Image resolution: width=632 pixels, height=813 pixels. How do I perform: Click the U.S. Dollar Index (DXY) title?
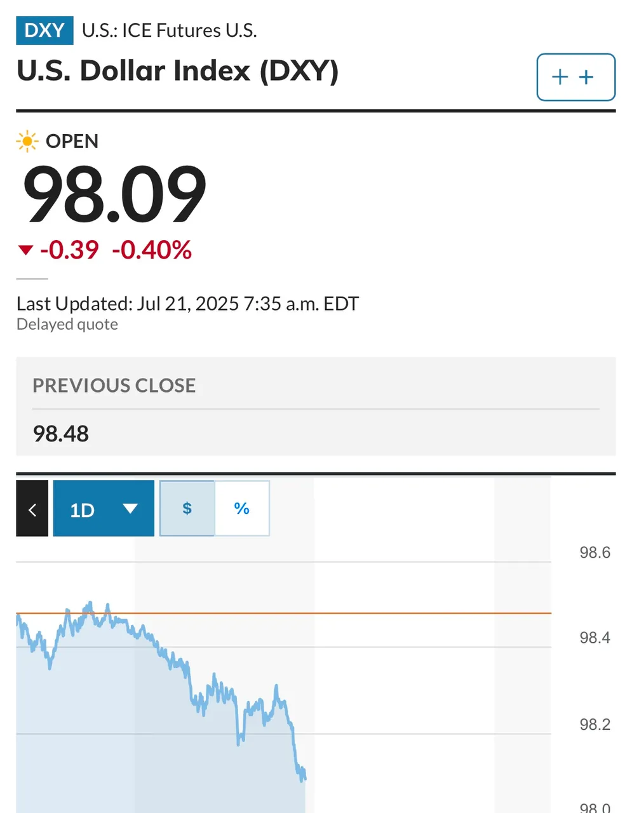coord(178,71)
